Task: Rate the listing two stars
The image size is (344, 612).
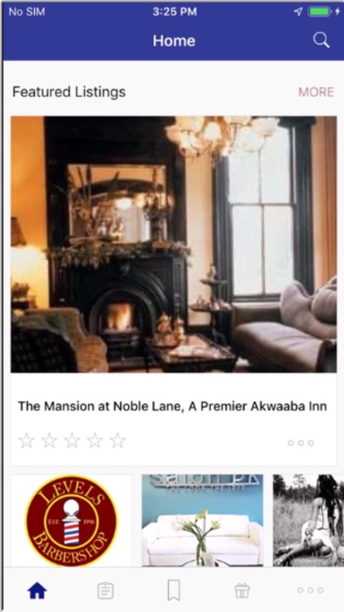Action: [50, 441]
